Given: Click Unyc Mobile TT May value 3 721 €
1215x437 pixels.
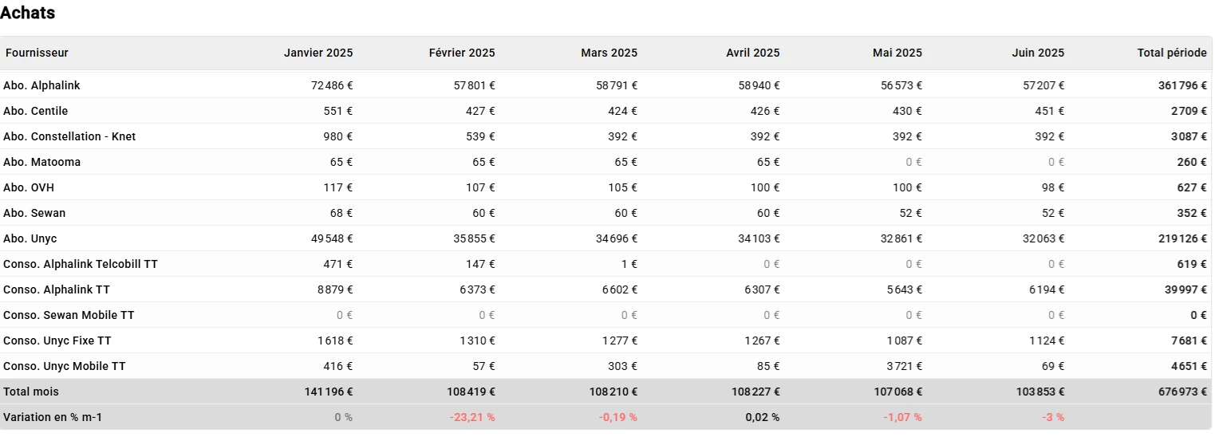Looking at the screenshot, I should (x=905, y=366).
